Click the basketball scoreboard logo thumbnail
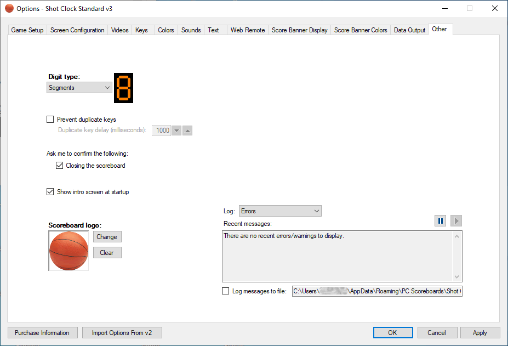 [69, 251]
